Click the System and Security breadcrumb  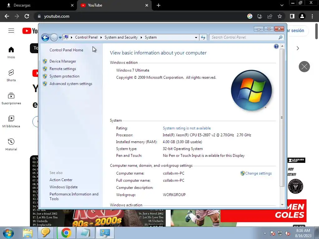pos(121,37)
